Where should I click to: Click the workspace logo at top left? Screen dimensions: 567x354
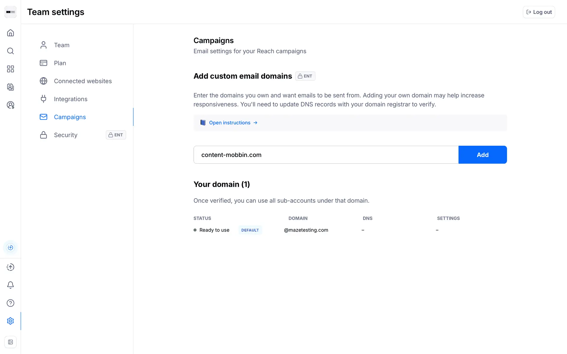(x=10, y=12)
